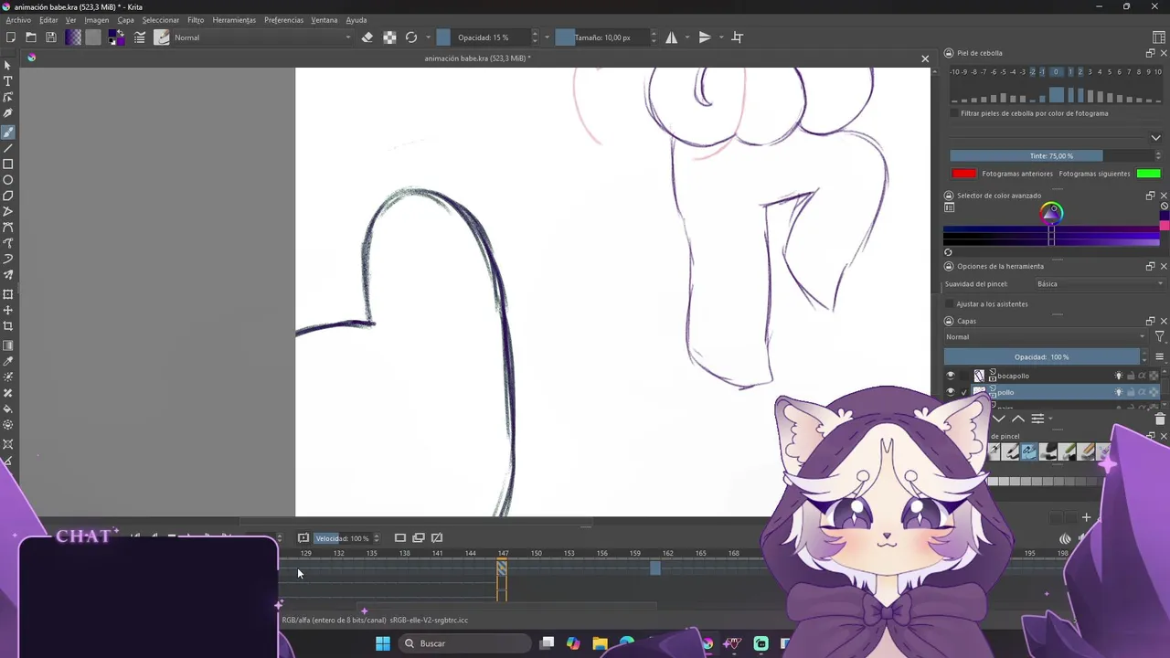Toggle onion skin on pollo layer
The height and width of the screenshot is (658, 1170).
coord(1119,392)
